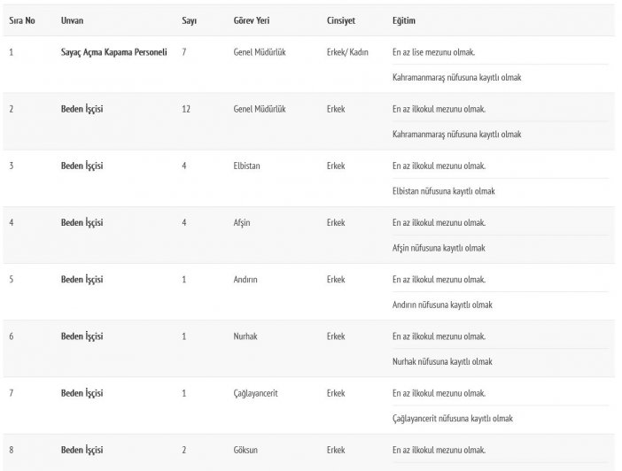Click the Unvan column header

pyautogui.click(x=72, y=19)
